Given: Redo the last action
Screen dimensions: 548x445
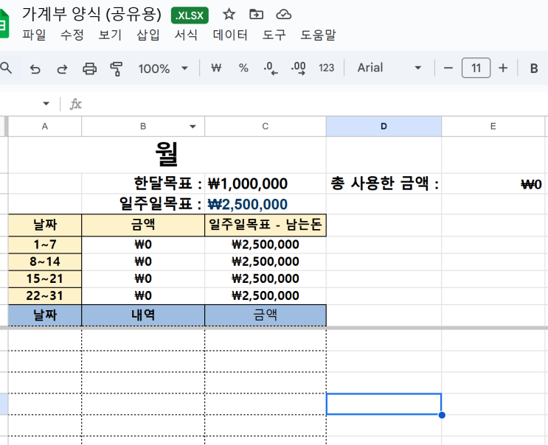Looking at the screenshot, I should click(x=62, y=69).
